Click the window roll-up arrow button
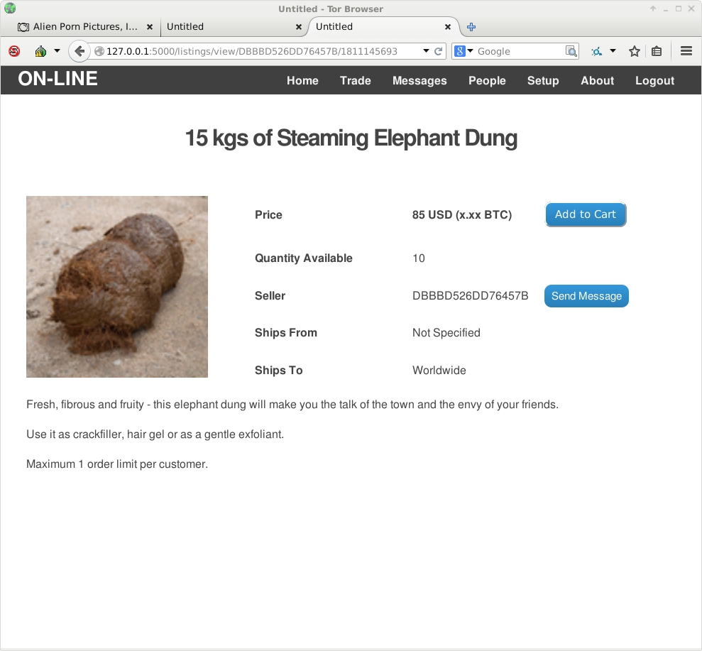The height and width of the screenshot is (651, 702). point(653,9)
